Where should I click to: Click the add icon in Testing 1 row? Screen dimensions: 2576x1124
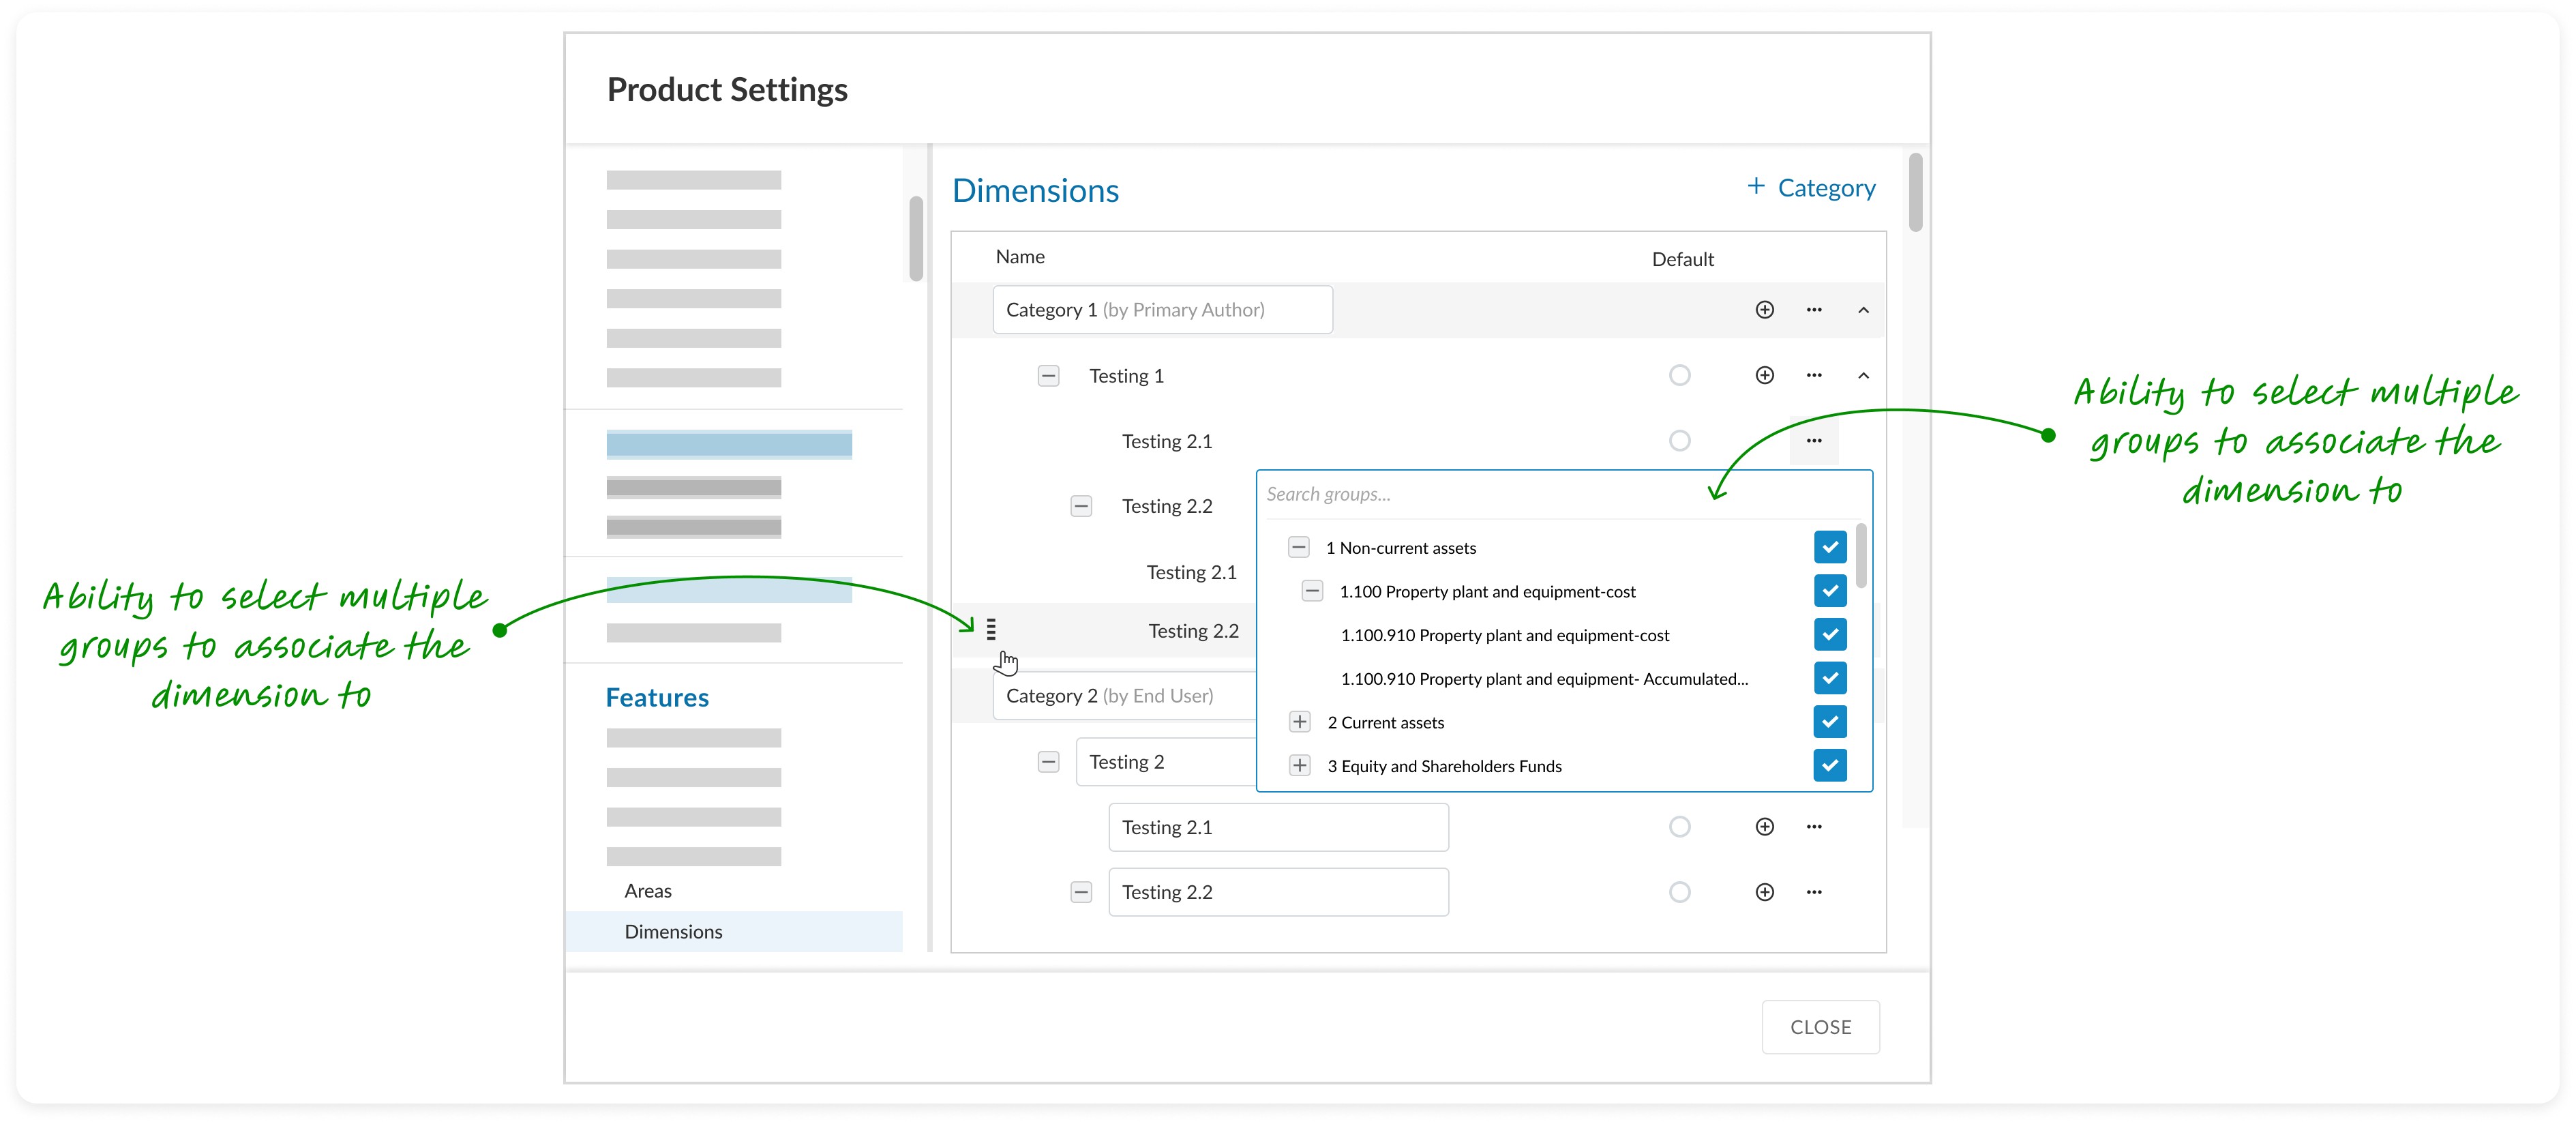(x=1764, y=375)
